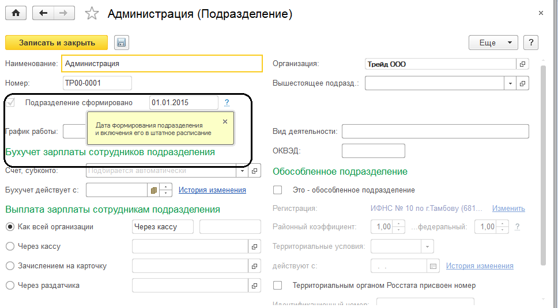Expand Вышестоящее подразделение dropdown

[510, 83]
